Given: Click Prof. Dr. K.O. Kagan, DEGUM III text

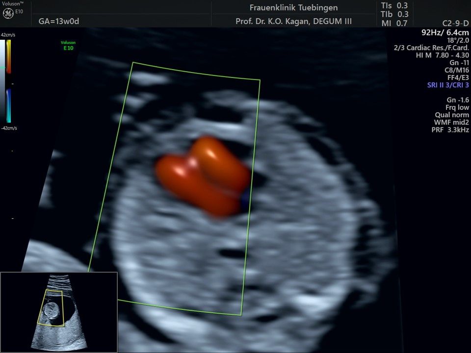Looking at the screenshot, I should pos(293,21).
